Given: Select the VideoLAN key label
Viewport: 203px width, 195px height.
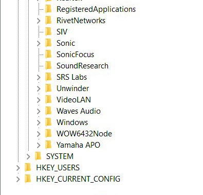Looking at the screenshot, I should pos(73,100).
